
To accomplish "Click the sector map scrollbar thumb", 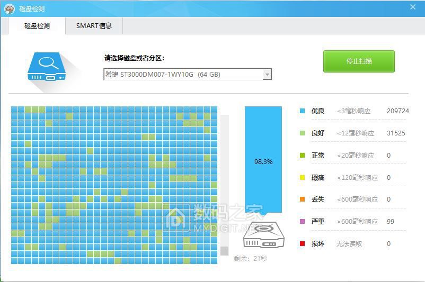I will pyautogui.click(x=225, y=251).
